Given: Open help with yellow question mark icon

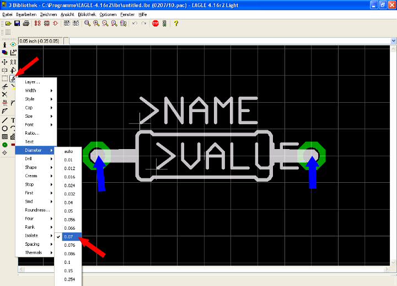Looking at the screenshot, I should click(176, 23).
